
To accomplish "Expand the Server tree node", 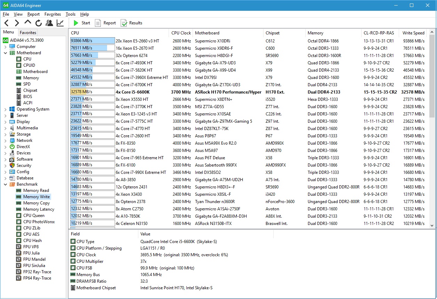I will click(x=5, y=115).
